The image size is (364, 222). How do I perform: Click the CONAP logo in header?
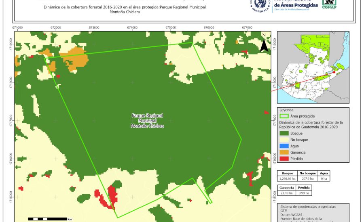(x=329, y=4)
